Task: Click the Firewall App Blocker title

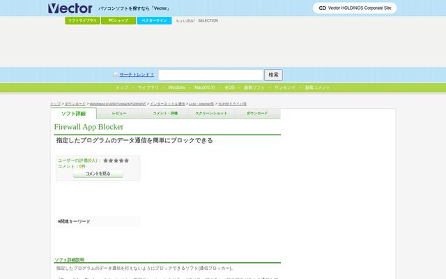Action: coord(89,127)
